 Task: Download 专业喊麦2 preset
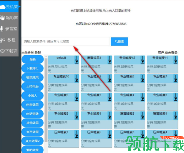pos(77,116)
